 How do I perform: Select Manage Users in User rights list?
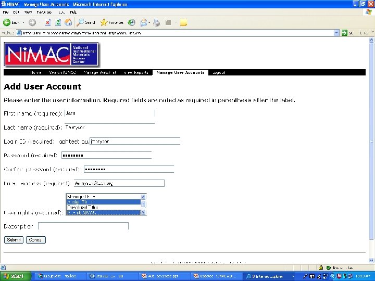click(103, 197)
